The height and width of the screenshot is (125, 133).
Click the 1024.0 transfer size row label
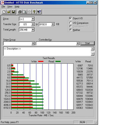click(7, 99)
